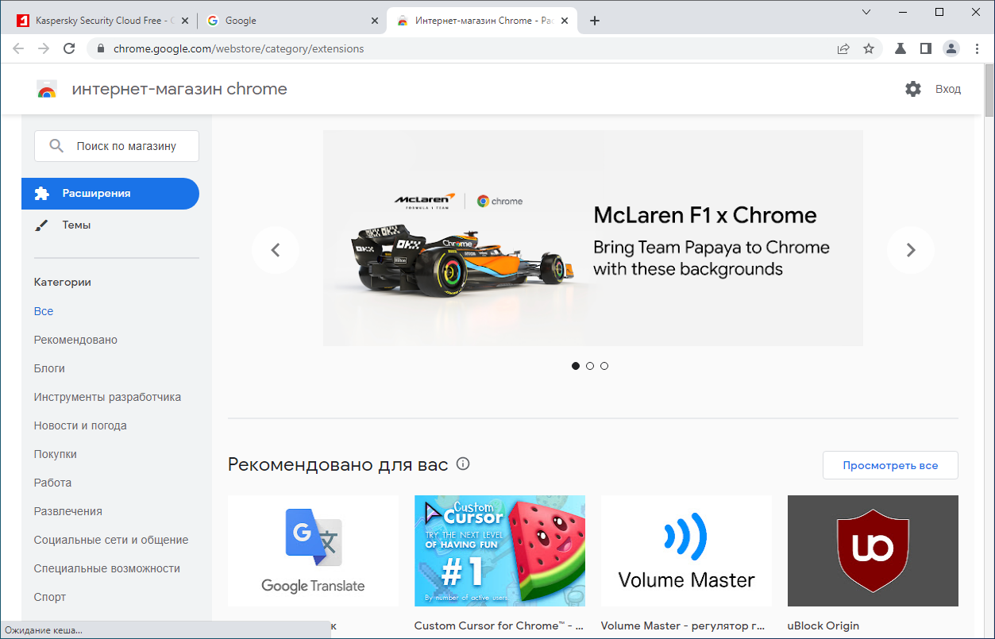Click the address bar URL
The image size is (995, 639).
pyautogui.click(x=238, y=48)
